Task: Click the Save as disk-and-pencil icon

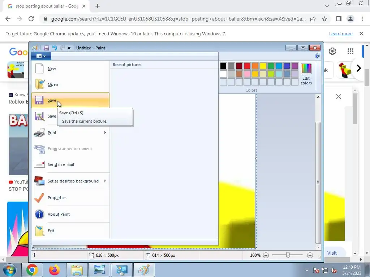Action: 39,116
